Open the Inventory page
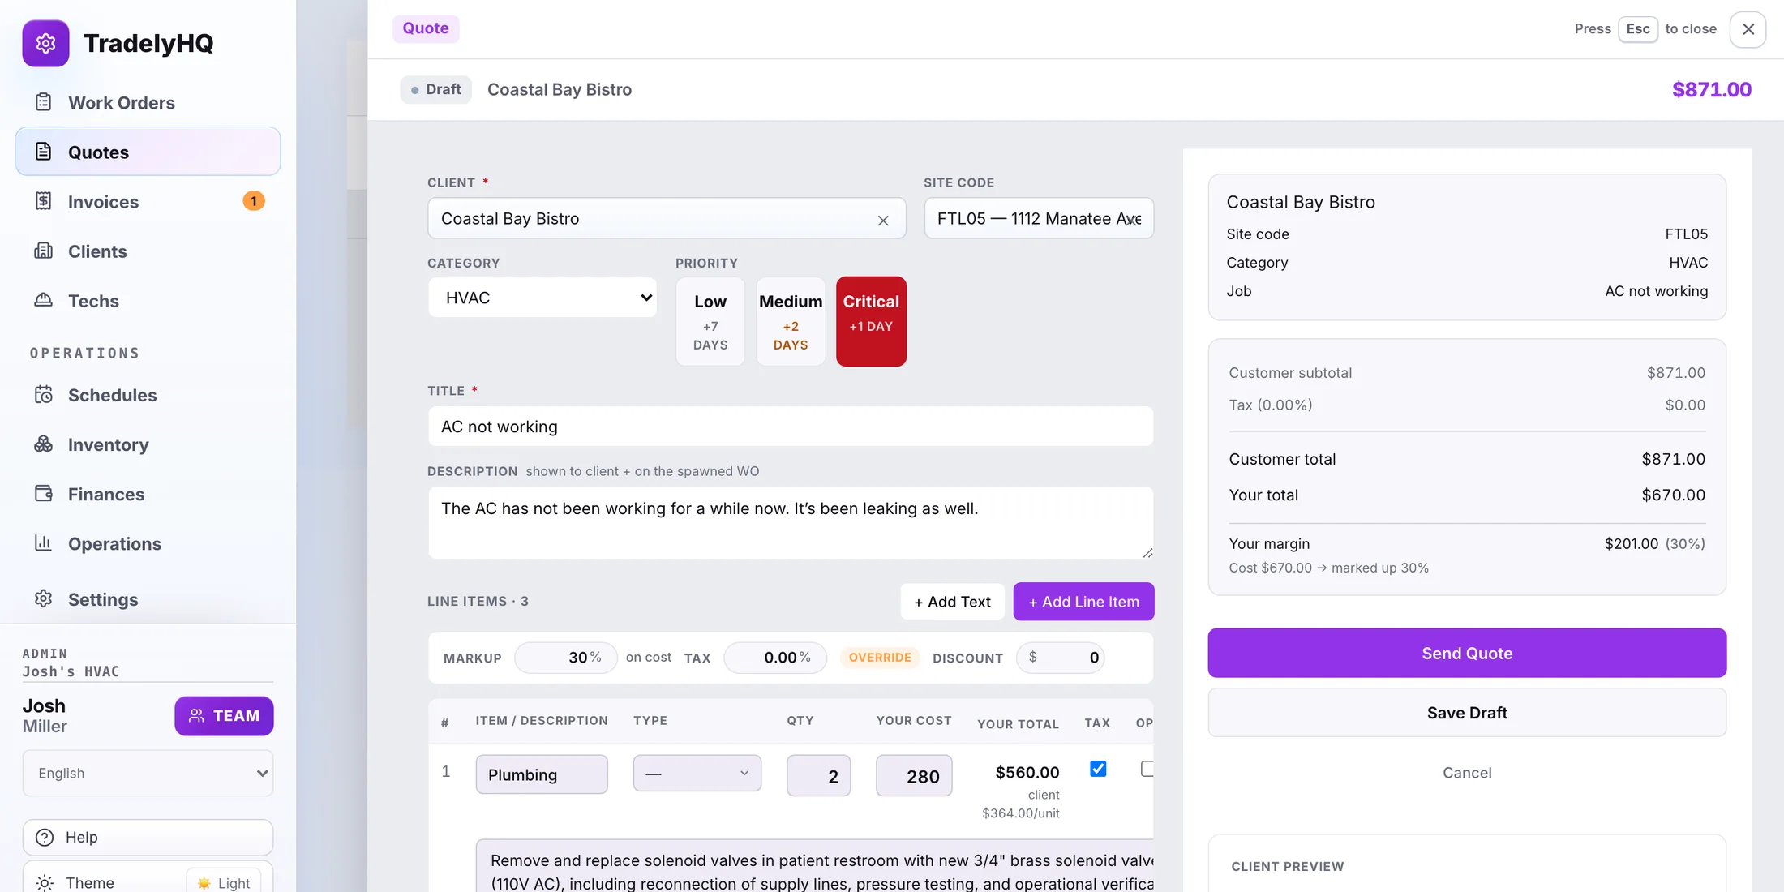 (148, 444)
